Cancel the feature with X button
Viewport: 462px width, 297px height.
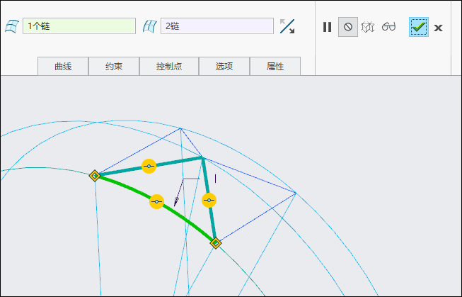(438, 28)
